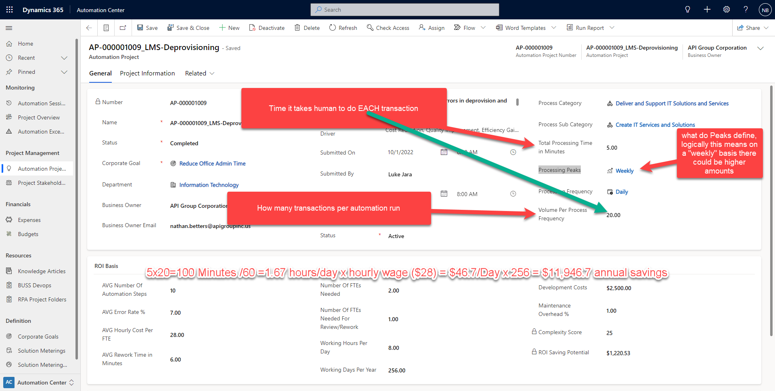Select the General tab
Image resolution: width=775 pixels, height=391 pixels.
[x=100, y=73]
